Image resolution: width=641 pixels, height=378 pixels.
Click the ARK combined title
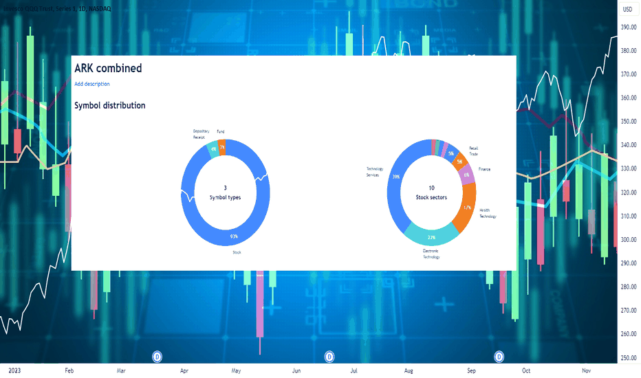(108, 68)
